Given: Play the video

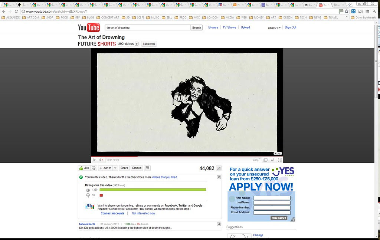Looking at the screenshot, I should pyautogui.click(x=95, y=160).
